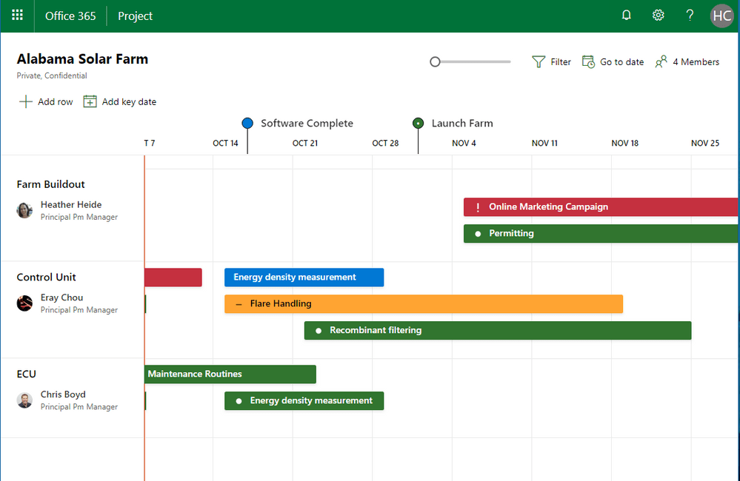Open the HC account avatar
The image size is (740, 481).
tap(721, 16)
